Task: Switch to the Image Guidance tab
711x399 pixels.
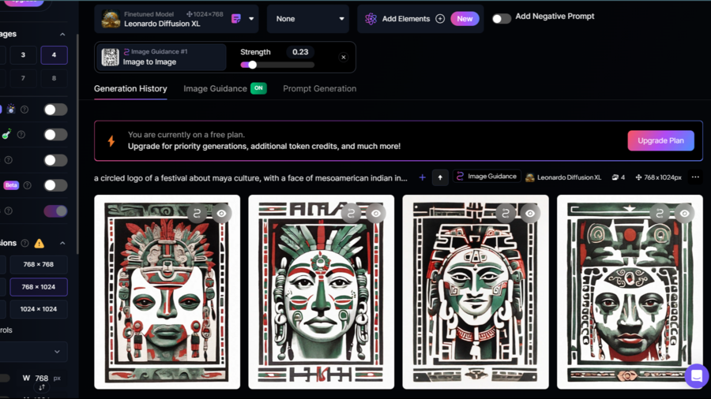Action: click(x=215, y=88)
